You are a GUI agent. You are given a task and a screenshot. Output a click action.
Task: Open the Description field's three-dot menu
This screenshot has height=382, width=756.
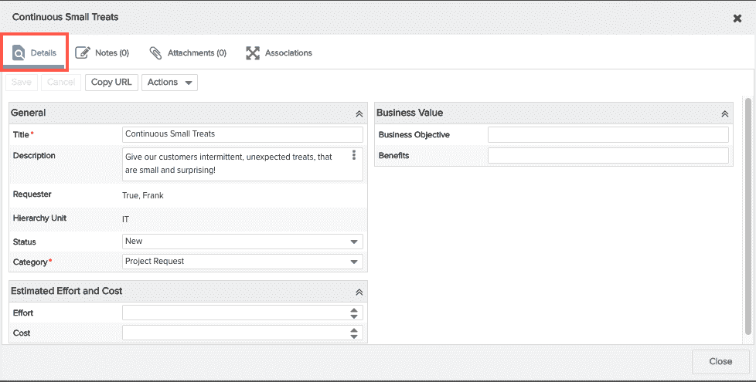click(x=354, y=154)
